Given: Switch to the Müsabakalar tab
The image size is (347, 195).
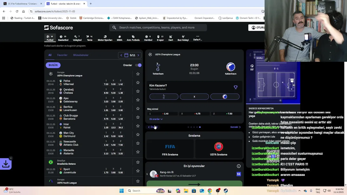Looking at the screenshot, I should (81, 55).
